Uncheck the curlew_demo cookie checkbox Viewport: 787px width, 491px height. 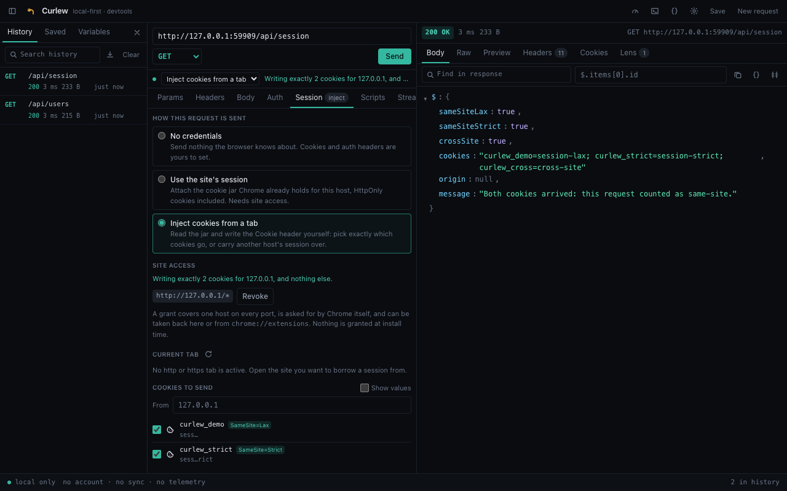pos(157,430)
